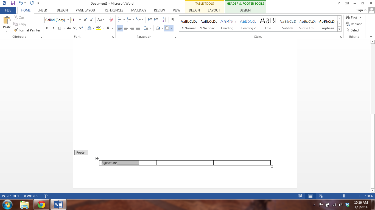375x210 pixels.
Task: Open Table Tools LAYOUT tab
Action: coord(214,10)
